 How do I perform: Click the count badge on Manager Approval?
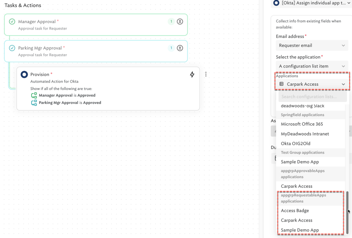tap(171, 22)
